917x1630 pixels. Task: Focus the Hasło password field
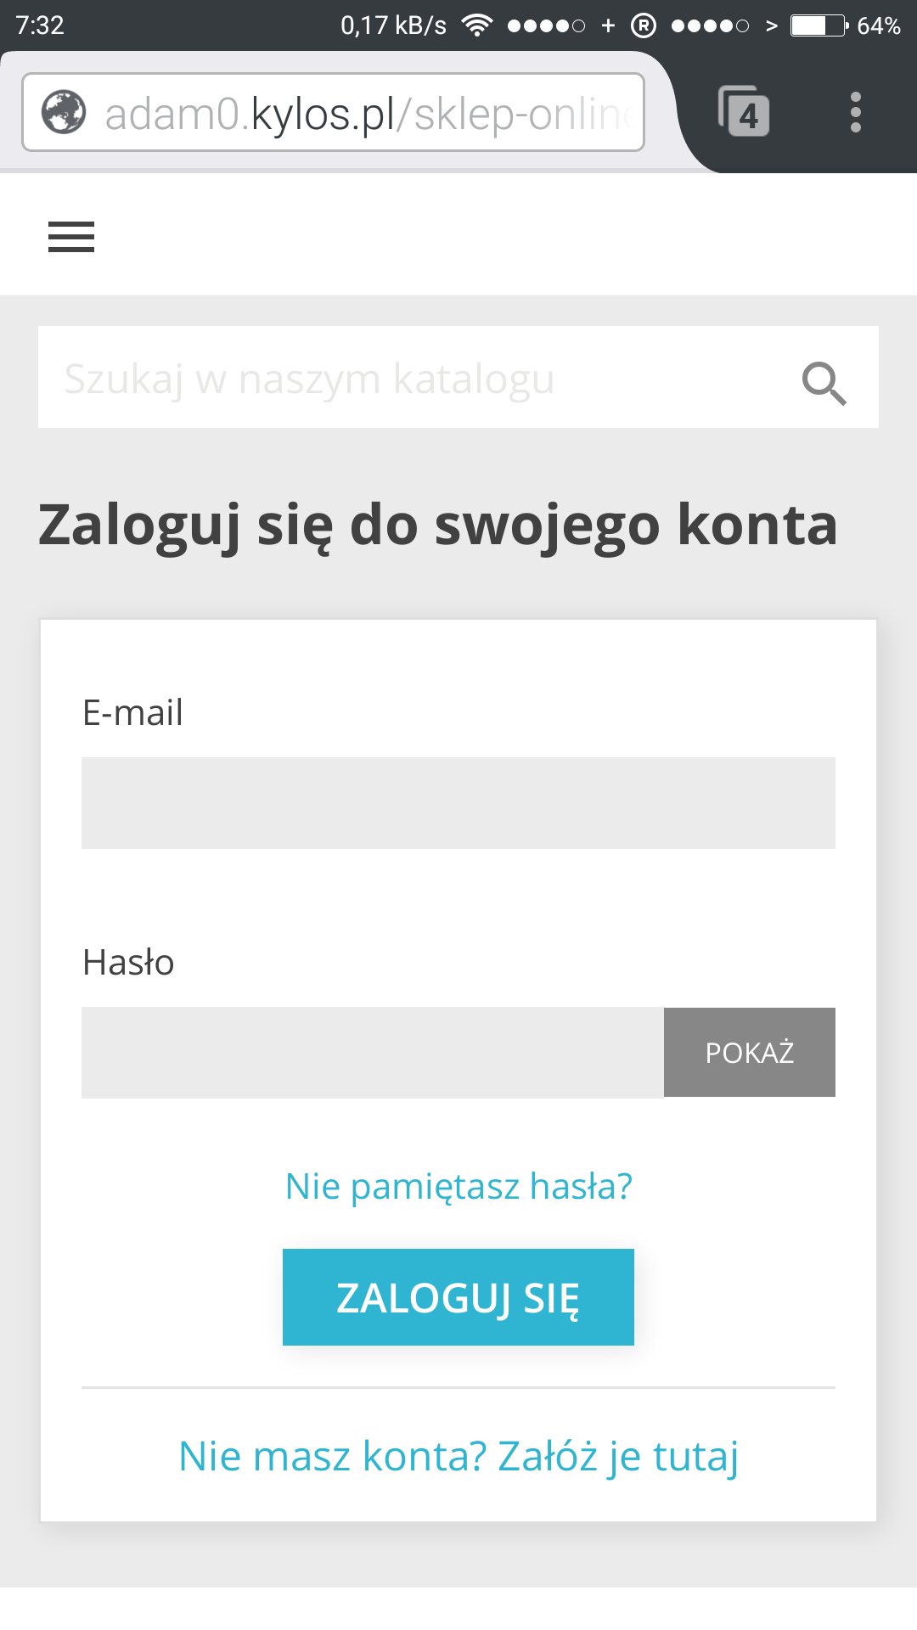coord(372,1053)
